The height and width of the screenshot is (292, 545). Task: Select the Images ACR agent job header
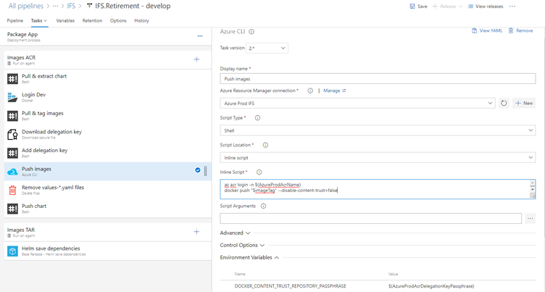pos(107,60)
